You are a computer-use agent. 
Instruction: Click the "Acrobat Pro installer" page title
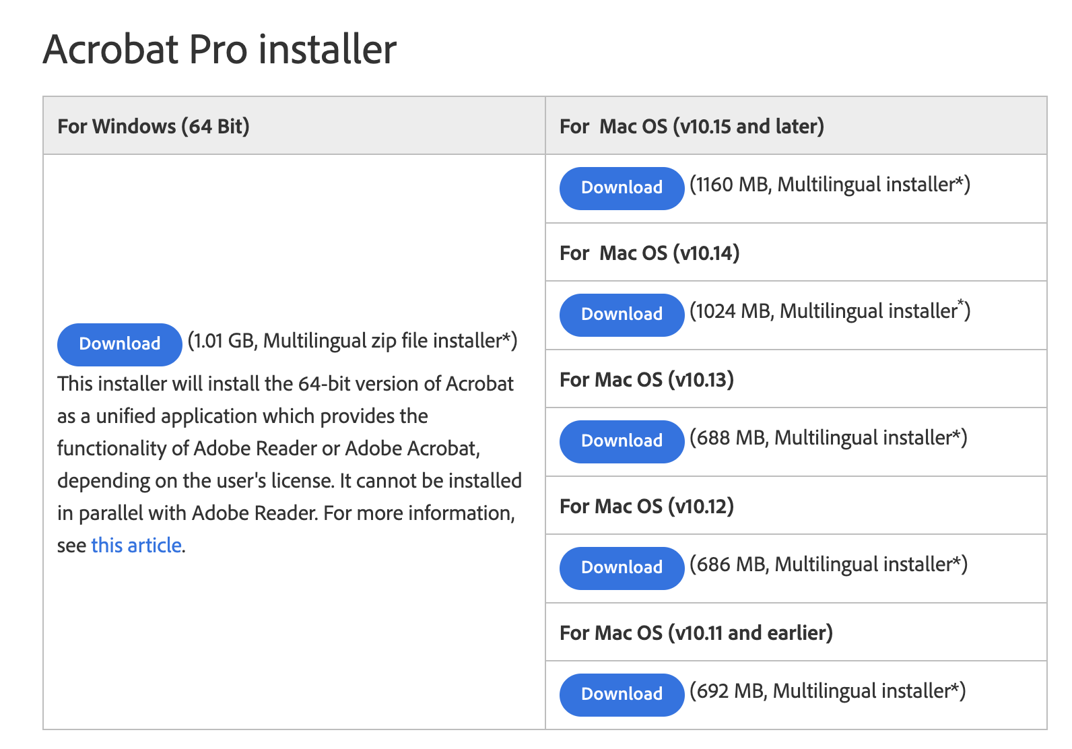pos(220,48)
